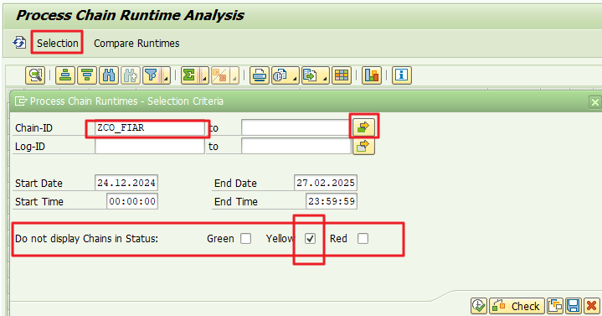This screenshot has width=602, height=316.
Task: Click the 'Do not display Chains in Status:' label
Action: pyautogui.click(x=87, y=238)
